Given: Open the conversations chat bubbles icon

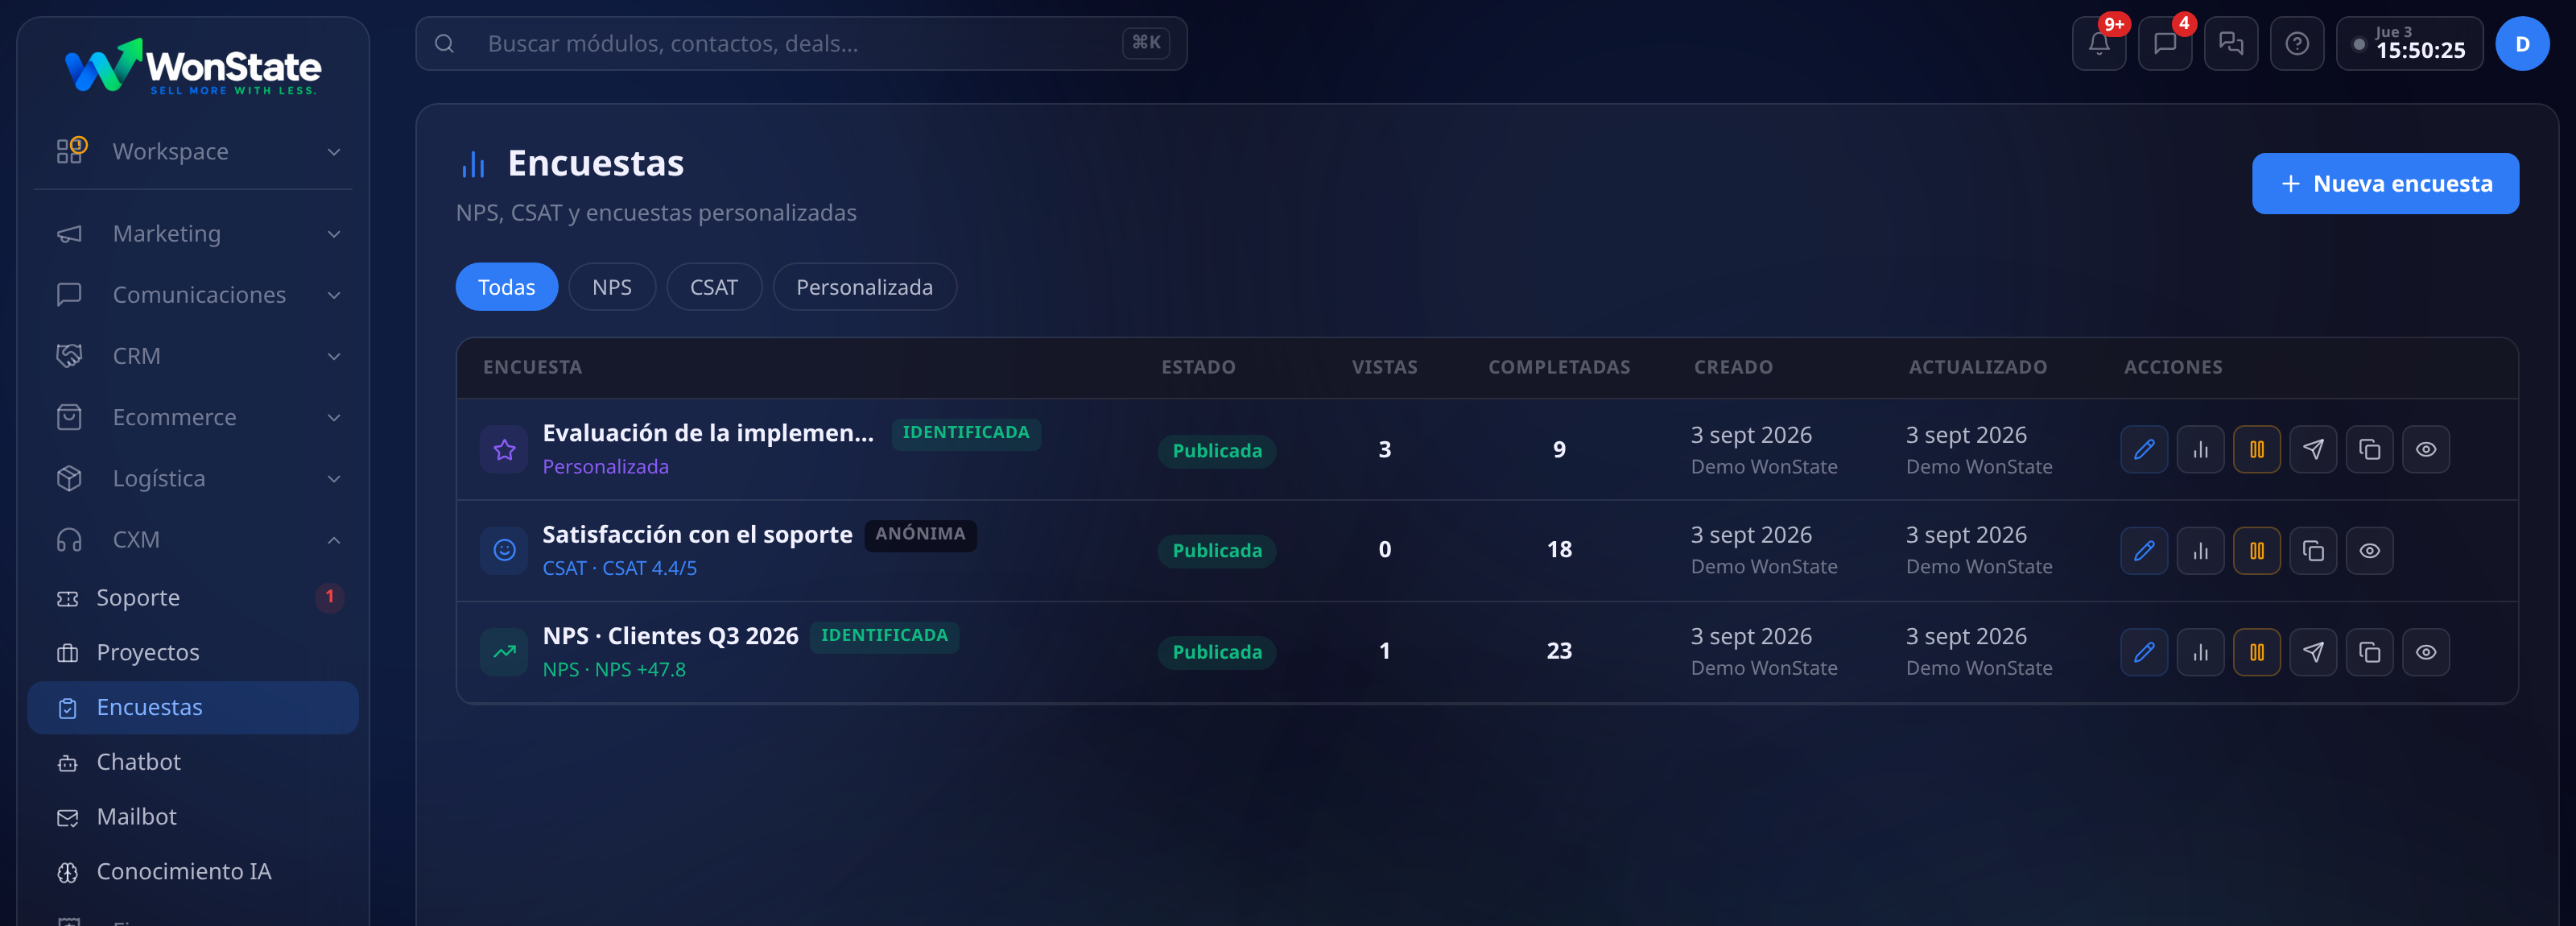Looking at the screenshot, I should coord(2231,44).
